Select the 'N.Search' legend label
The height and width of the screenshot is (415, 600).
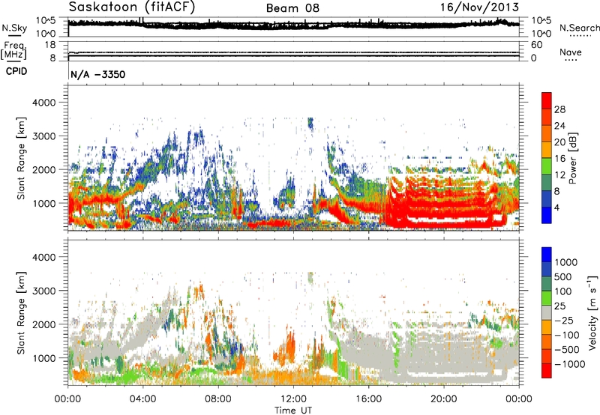tap(579, 28)
